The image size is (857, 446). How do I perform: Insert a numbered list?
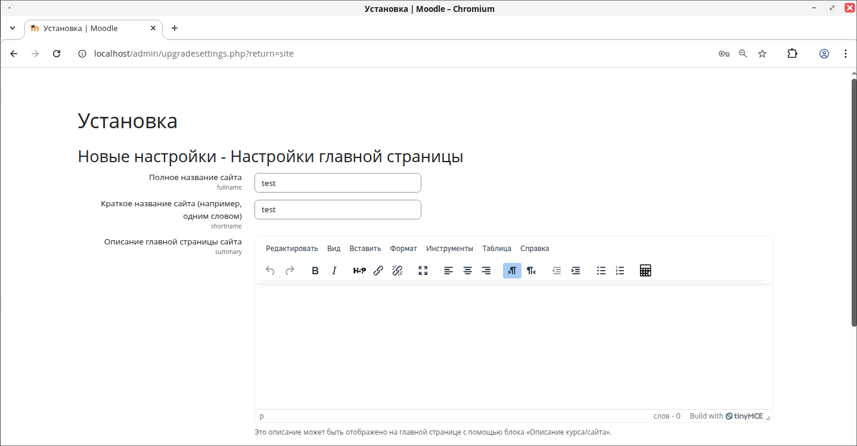point(620,271)
